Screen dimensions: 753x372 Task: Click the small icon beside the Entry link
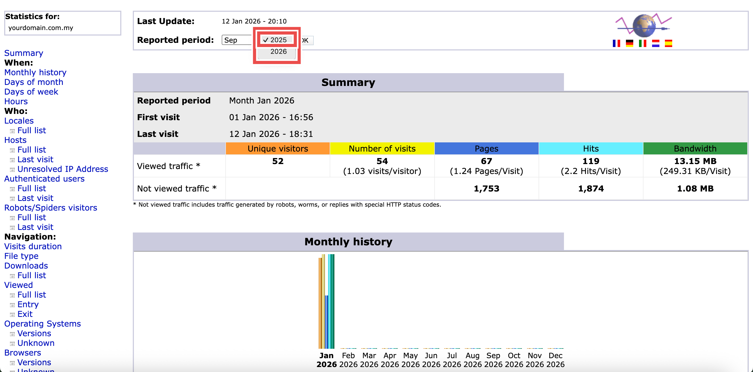coord(12,305)
